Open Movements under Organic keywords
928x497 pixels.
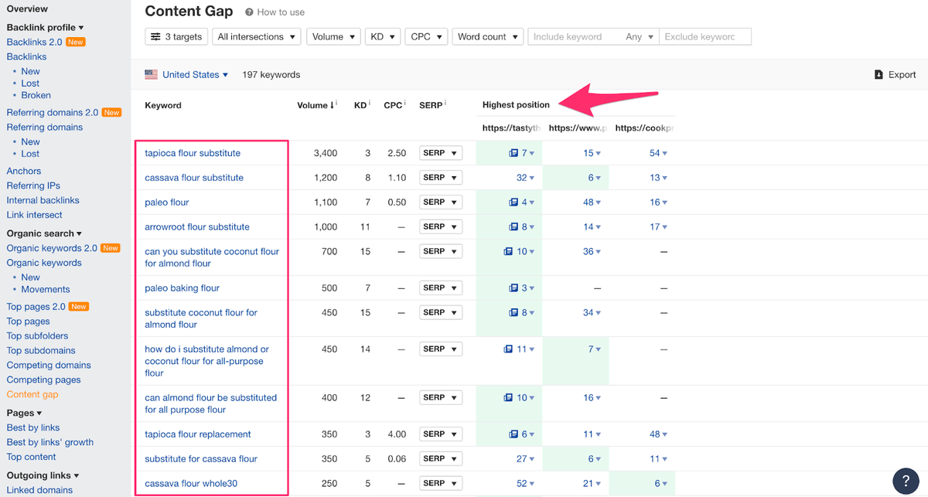pos(46,290)
